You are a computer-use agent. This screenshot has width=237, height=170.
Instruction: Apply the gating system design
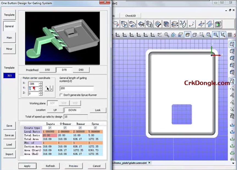coord(27,166)
